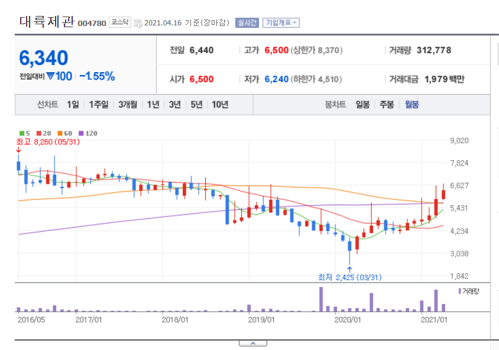Screen dimensions: 499x350
Task: Collapse chart with bottom chevron handle
Action: [253, 343]
